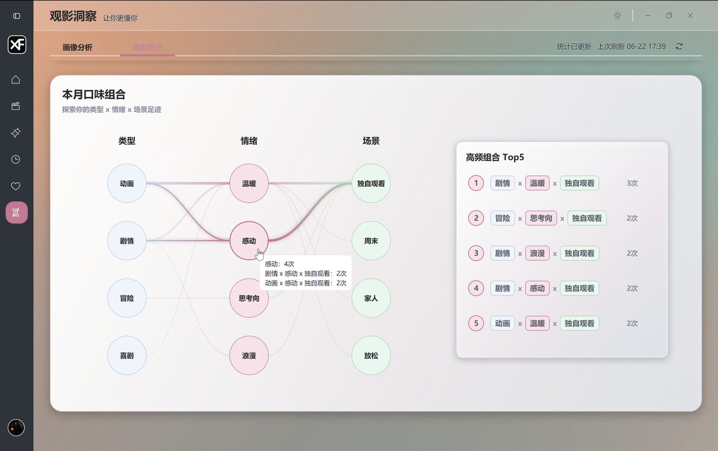Select the 剧情 genre node
The image size is (718, 451).
[127, 241]
